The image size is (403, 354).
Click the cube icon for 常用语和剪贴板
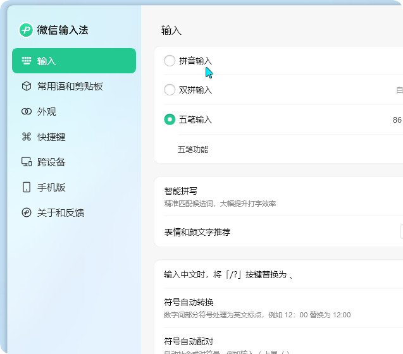26,86
